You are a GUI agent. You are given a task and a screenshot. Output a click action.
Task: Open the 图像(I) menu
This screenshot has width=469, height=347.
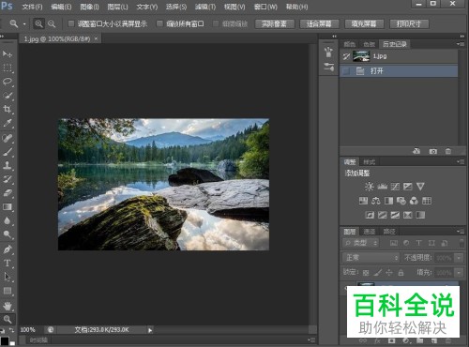pos(89,7)
